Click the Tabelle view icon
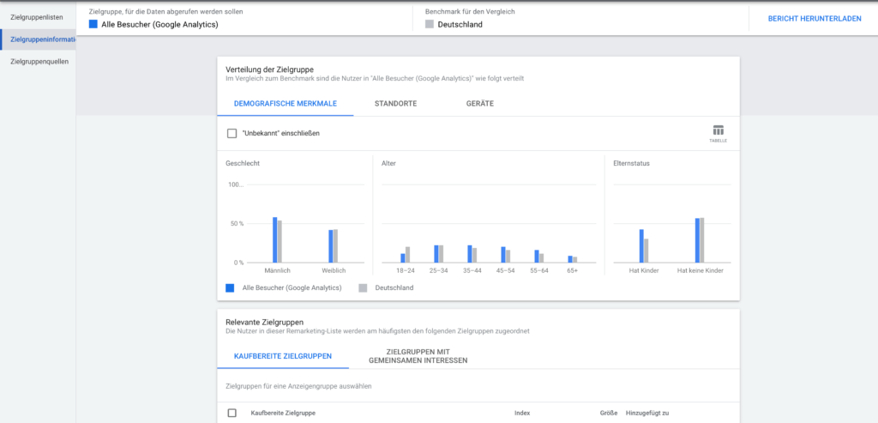This screenshot has height=423, width=878. coord(718,132)
